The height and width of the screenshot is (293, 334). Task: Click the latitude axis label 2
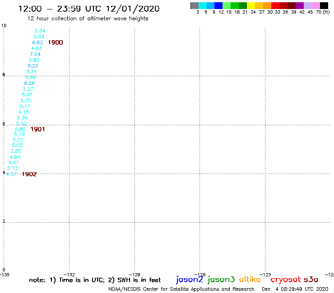pyautogui.click(x=4, y=221)
